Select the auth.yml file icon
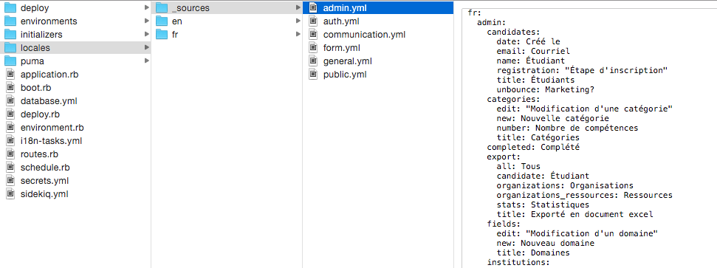The height and width of the screenshot is (268, 717). point(313,21)
